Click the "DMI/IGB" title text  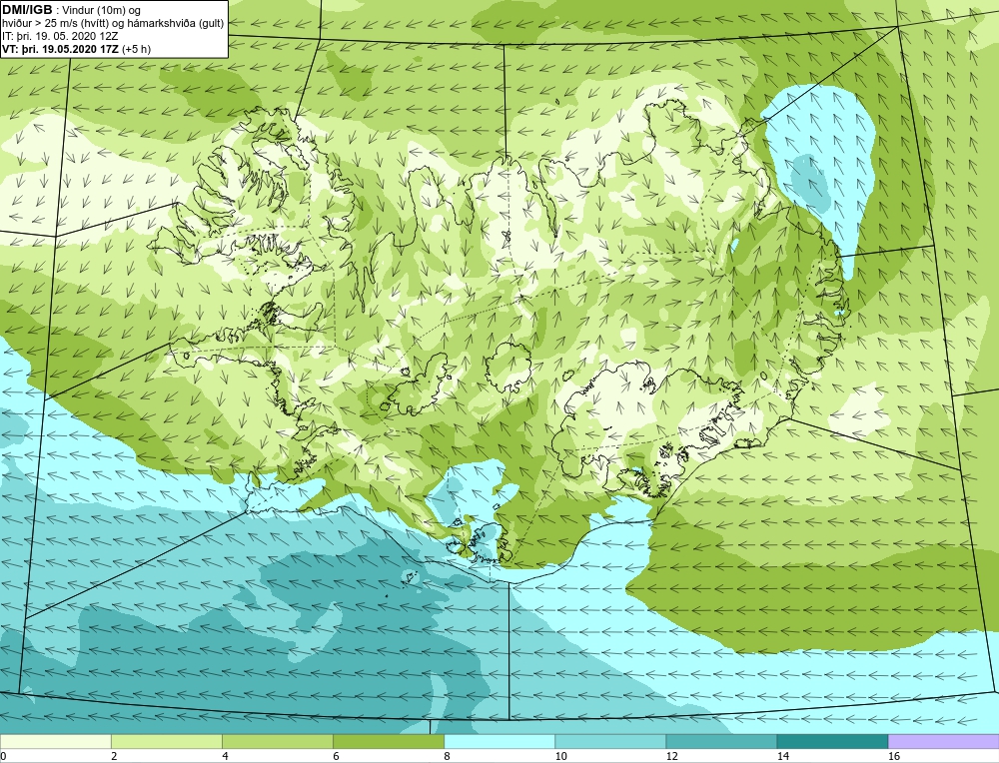click(27, 10)
